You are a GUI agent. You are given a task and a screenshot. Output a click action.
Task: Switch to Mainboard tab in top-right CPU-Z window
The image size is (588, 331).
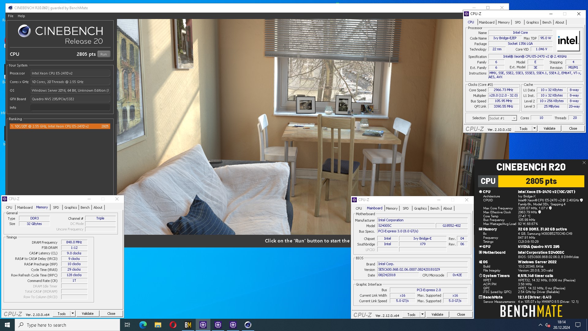tap(487, 22)
